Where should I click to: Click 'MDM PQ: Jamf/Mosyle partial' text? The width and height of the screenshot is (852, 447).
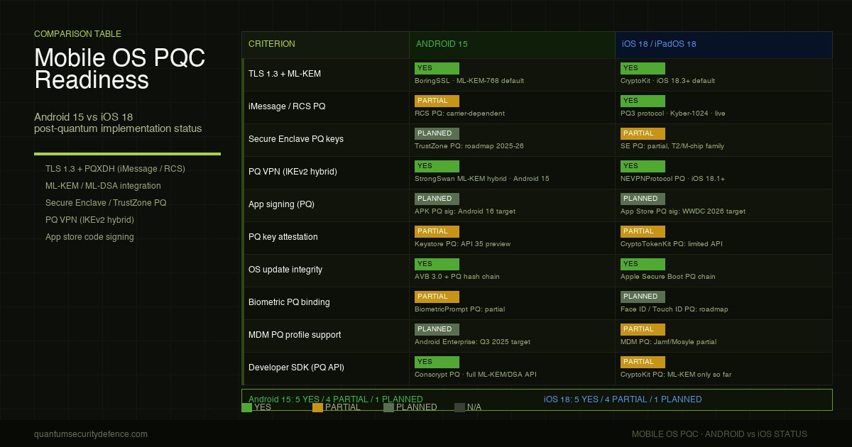(668, 342)
